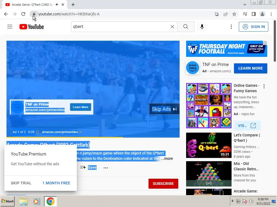277x207 pixels.
Task: Open options for Online Games ad
Action: click(264, 86)
